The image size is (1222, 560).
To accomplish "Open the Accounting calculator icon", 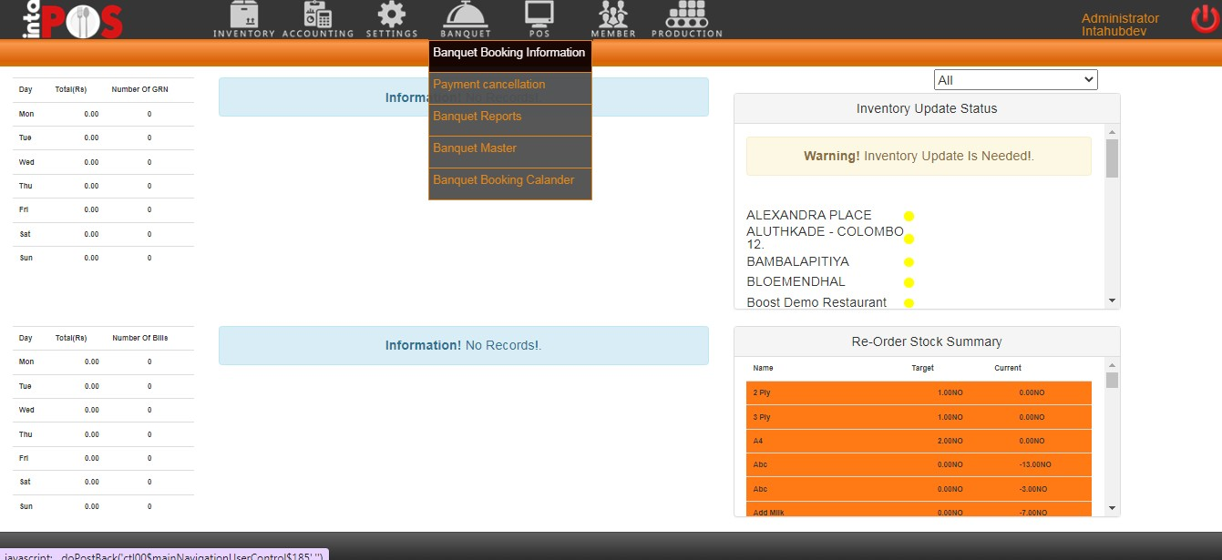I will click(x=317, y=15).
